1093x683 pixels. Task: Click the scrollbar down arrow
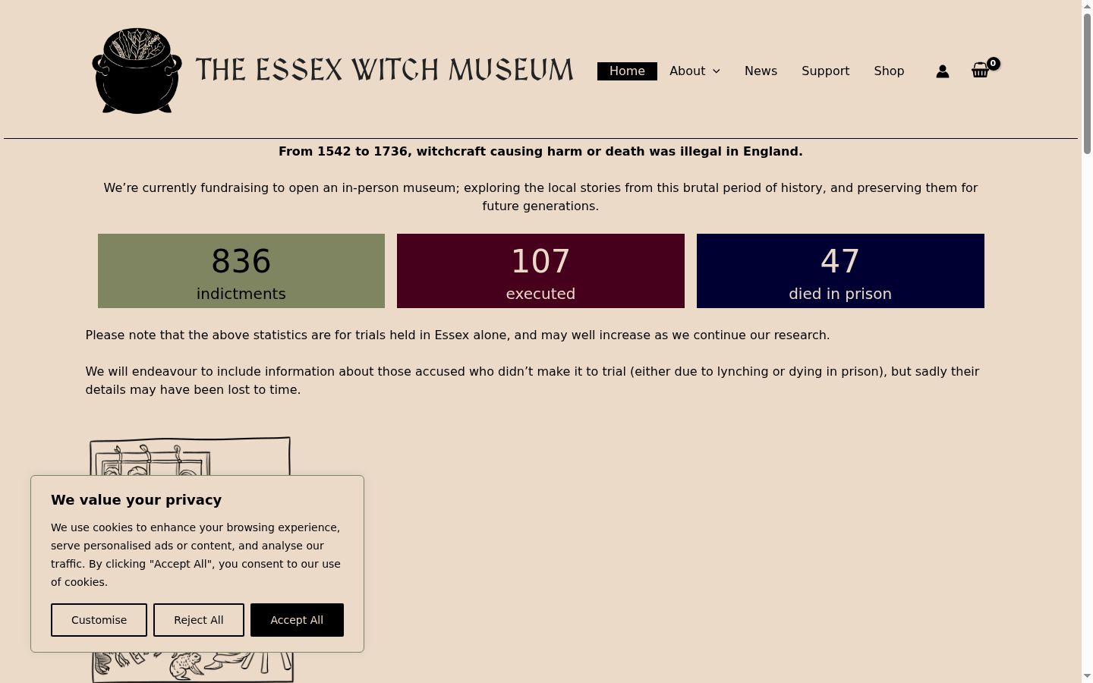1087,677
